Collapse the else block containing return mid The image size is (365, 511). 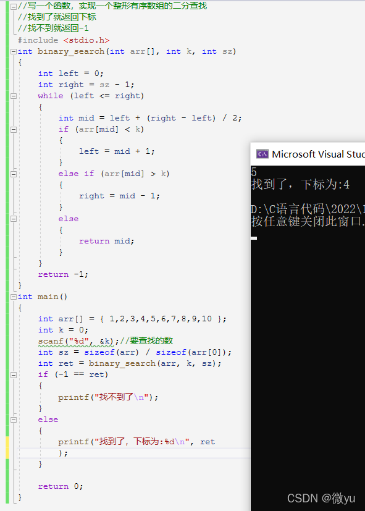14,219
